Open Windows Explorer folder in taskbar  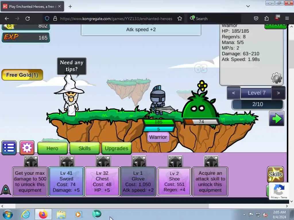click(61, 214)
